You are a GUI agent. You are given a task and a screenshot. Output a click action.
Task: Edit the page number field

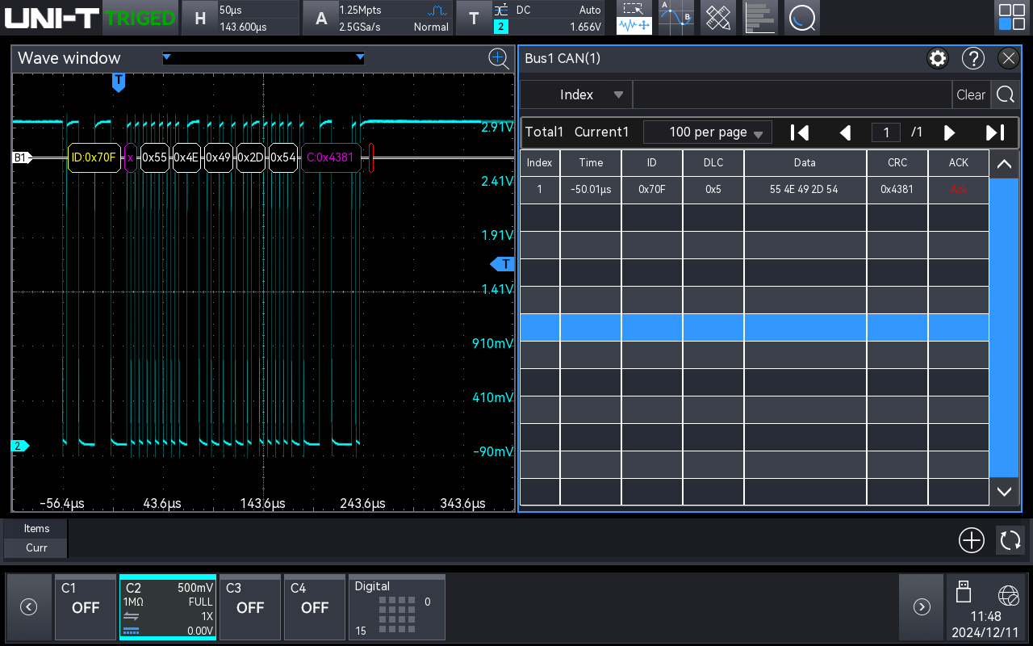(886, 132)
